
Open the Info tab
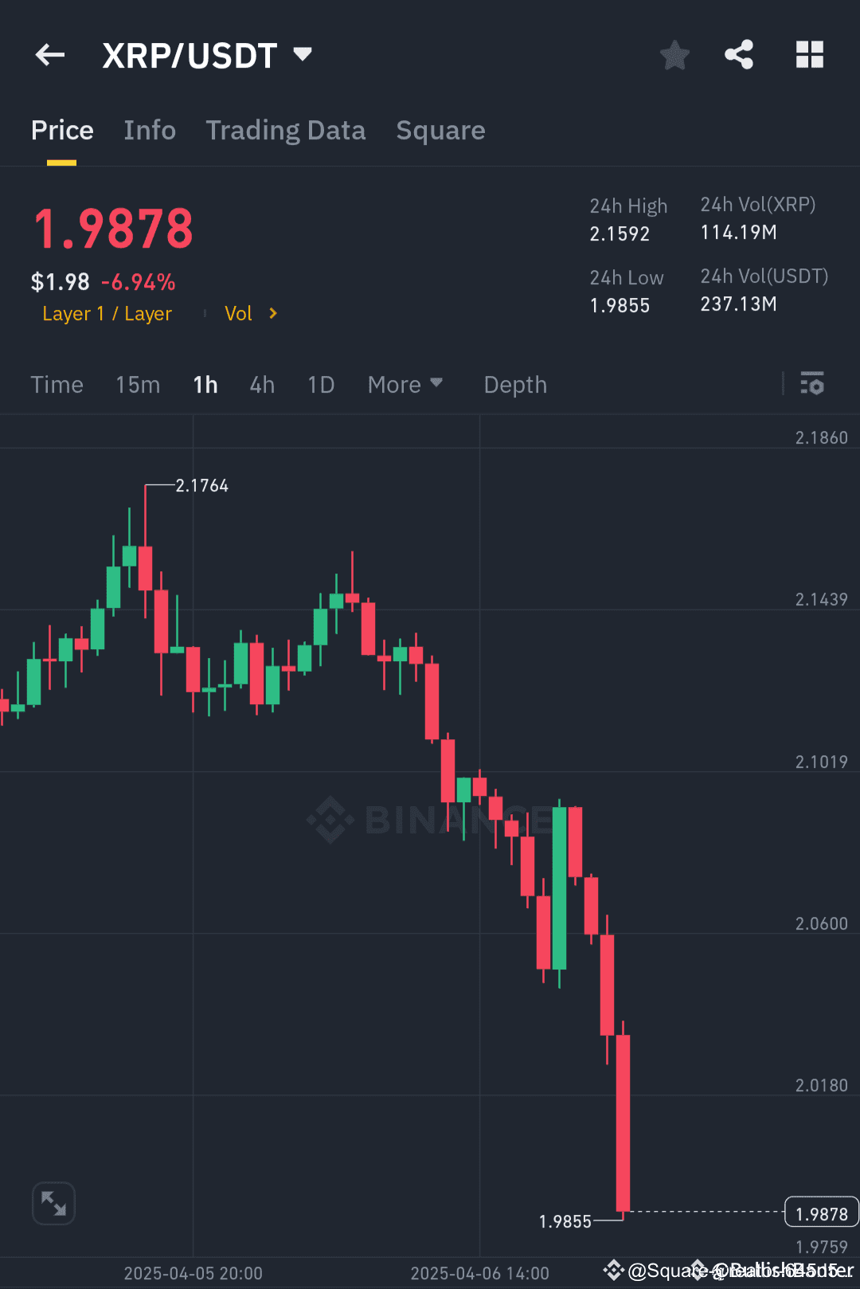click(x=150, y=130)
